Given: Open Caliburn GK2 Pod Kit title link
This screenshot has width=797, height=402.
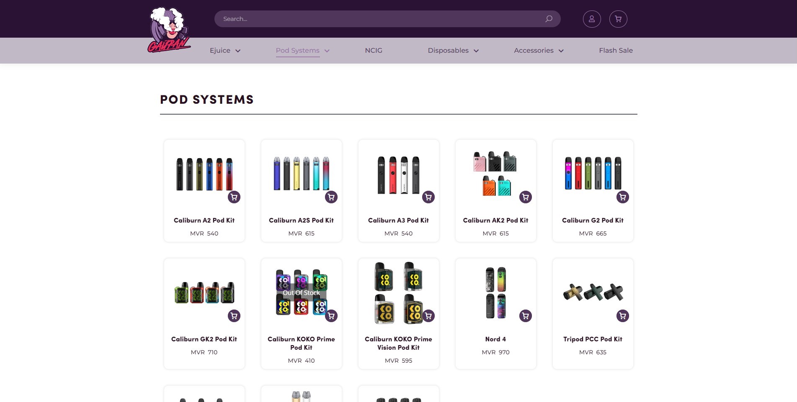Looking at the screenshot, I should pyautogui.click(x=204, y=339).
